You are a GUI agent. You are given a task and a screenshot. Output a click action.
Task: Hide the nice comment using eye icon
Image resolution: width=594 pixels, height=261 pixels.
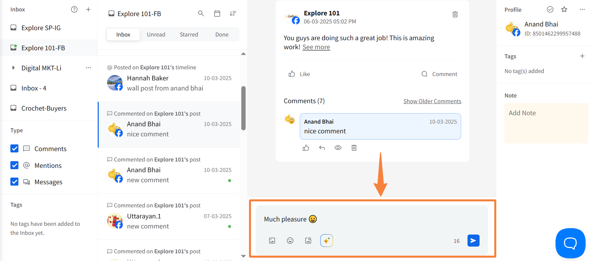click(x=338, y=148)
